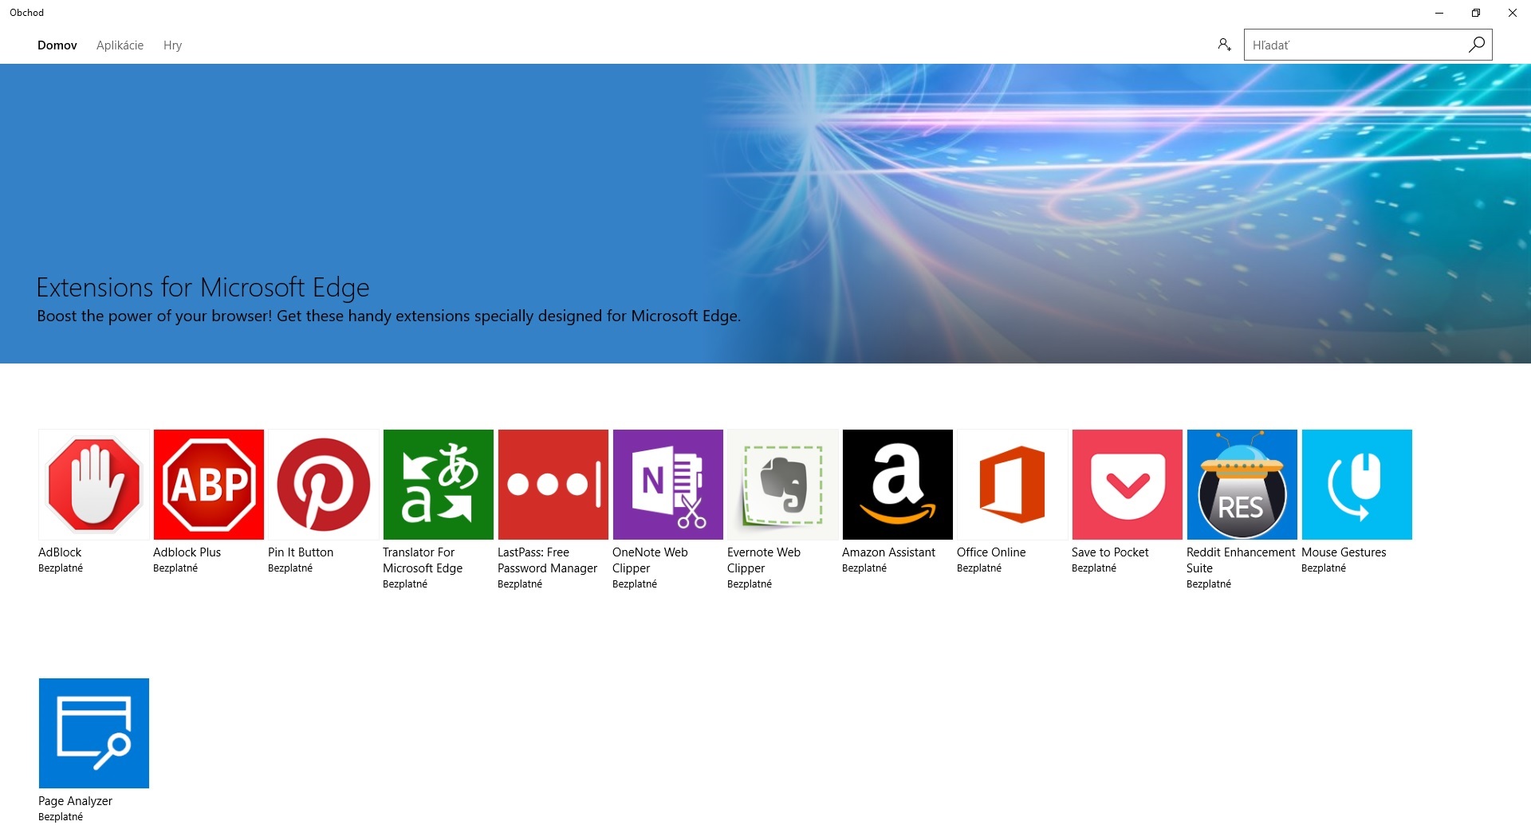Click the Mouse Gestures title text
Image resolution: width=1531 pixels, height=829 pixels.
(1344, 552)
